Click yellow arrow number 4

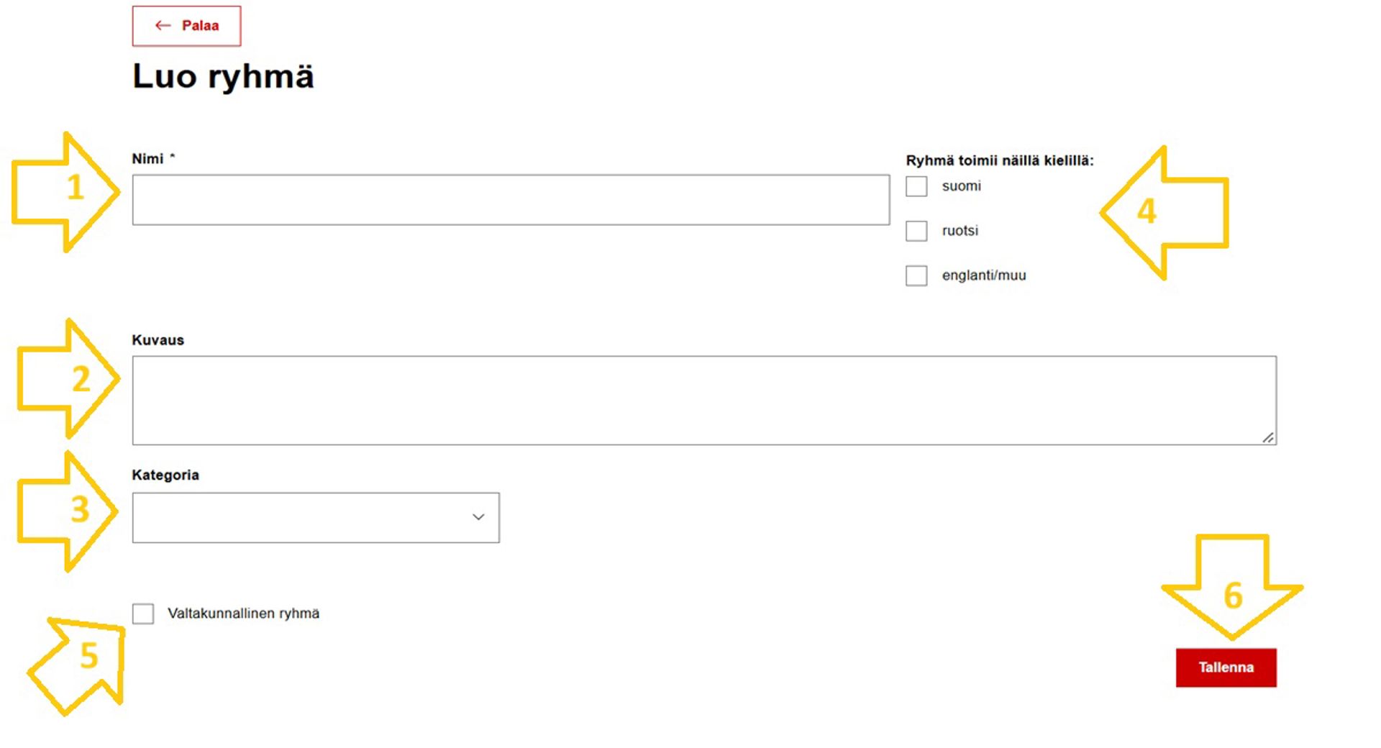(1164, 212)
